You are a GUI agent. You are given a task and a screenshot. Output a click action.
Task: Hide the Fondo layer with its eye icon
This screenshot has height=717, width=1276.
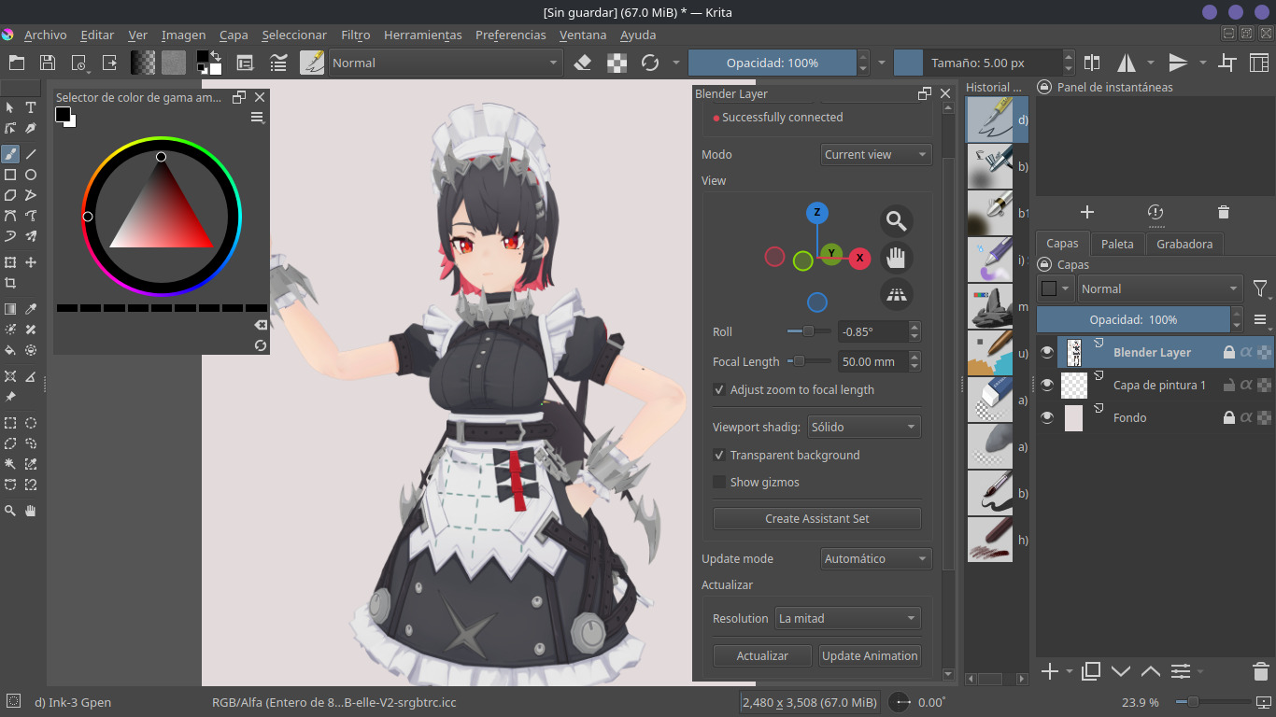(1047, 417)
